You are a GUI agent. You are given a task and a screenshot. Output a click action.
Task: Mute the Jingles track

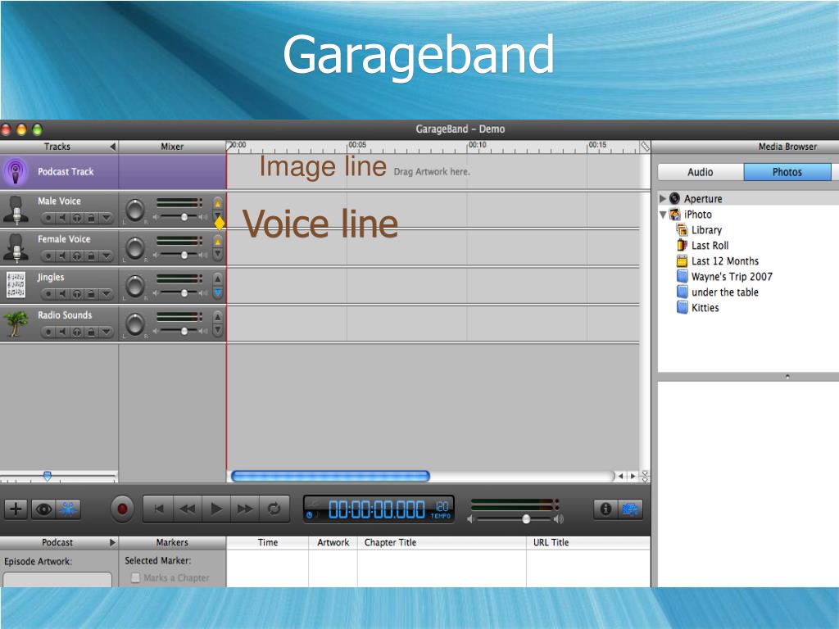coord(62,294)
